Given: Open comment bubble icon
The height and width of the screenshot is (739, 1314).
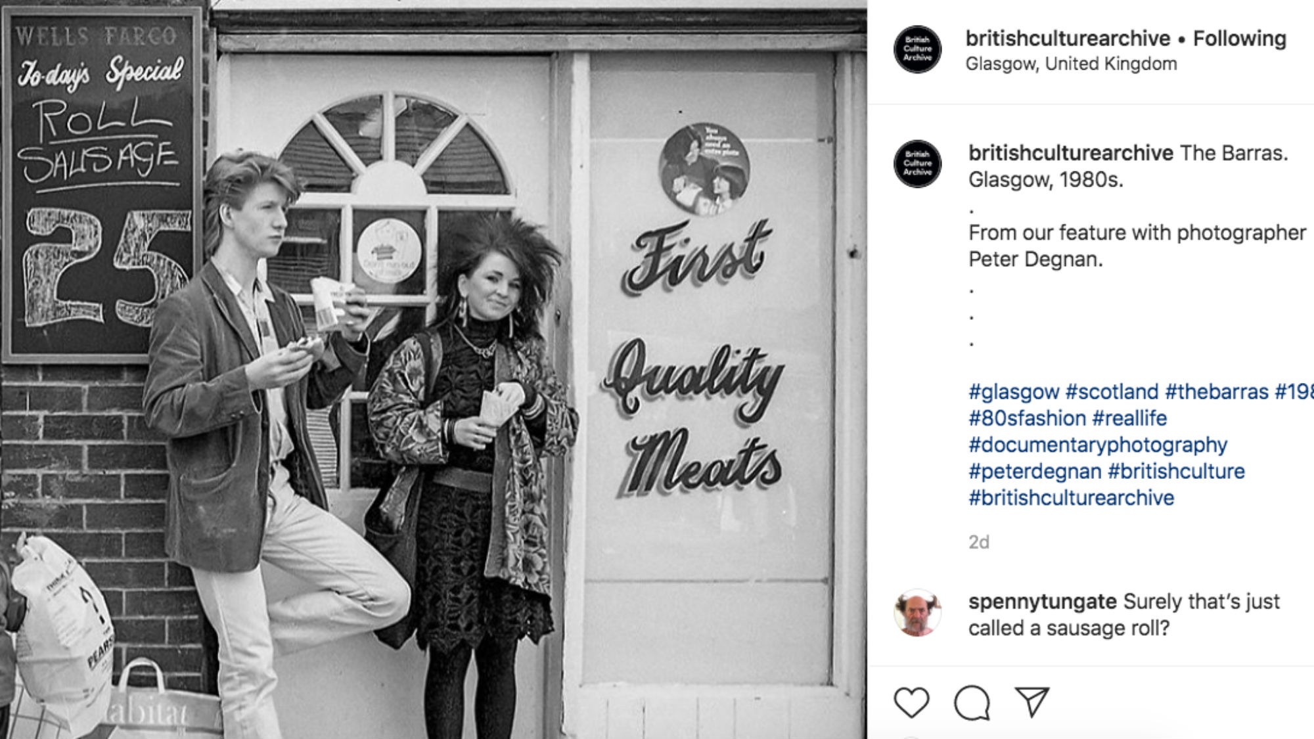Looking at the screenshot, I should 972,702.
